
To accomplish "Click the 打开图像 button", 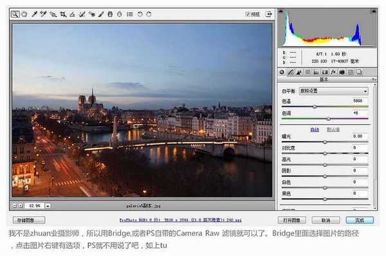I will point(291,220).
